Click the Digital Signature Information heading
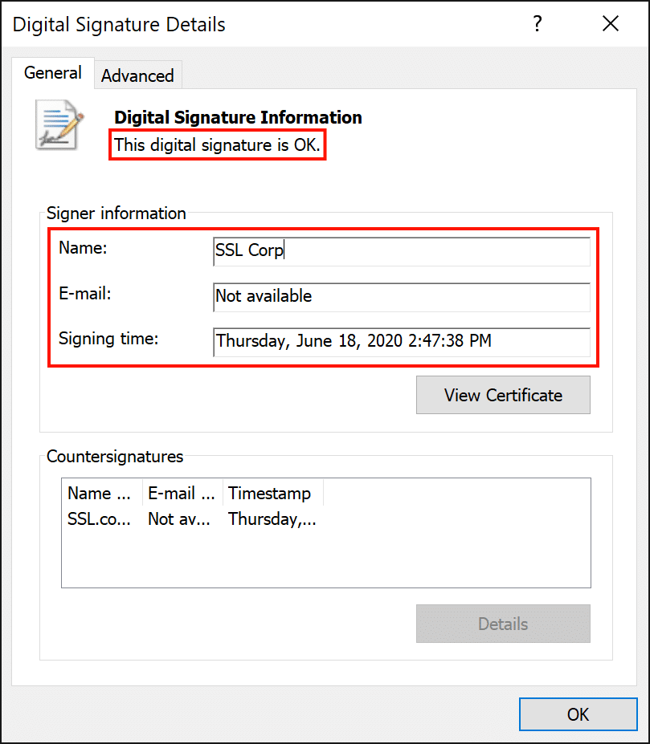This screenshot has height=744, width=650. pos(238,117)
